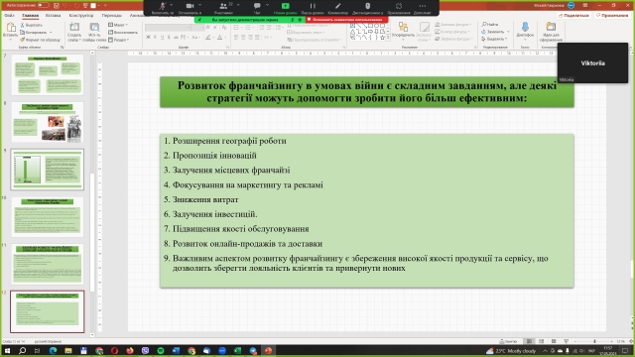635x357 pixels.
Task: Toggle bold Ж formatting
Action: point(148,38)
